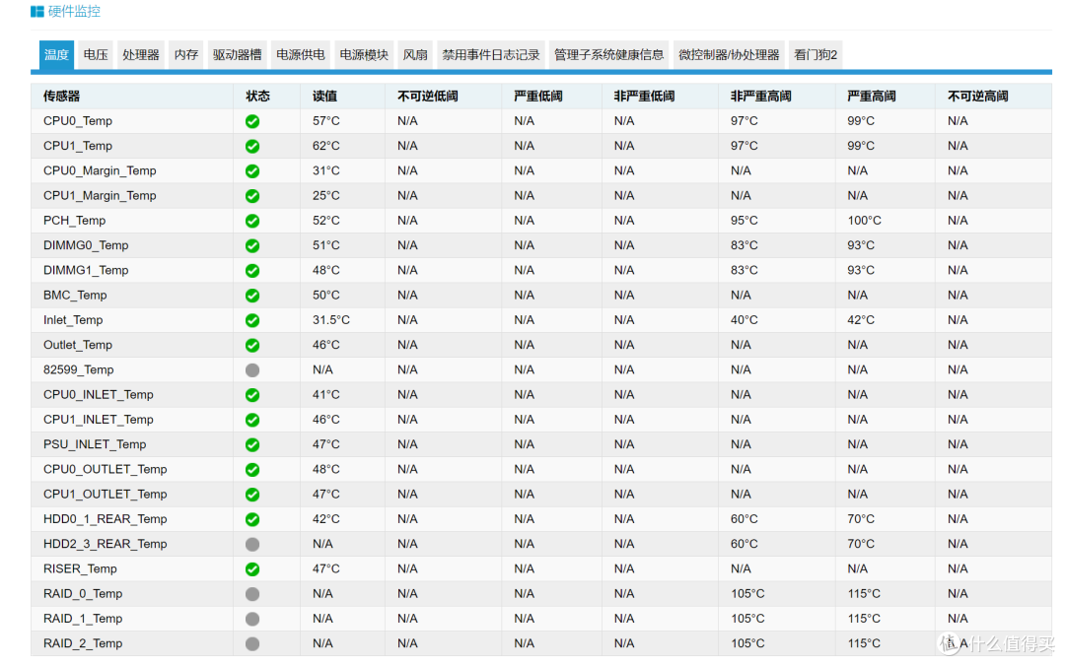Click the Outlet_Temp green check icon

(x=252, y=344)
